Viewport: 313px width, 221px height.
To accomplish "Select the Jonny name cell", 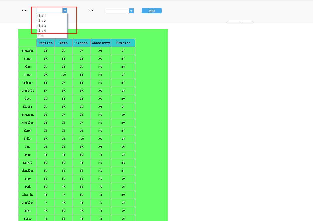I will click(27, 75).
